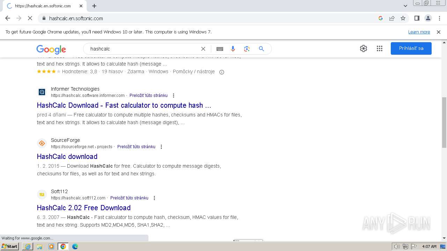Go to the Google logo home
Viewport: 447px width, 251px height.
[51, 50]
